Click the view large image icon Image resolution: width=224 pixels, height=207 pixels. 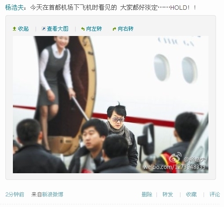(44, 29)
